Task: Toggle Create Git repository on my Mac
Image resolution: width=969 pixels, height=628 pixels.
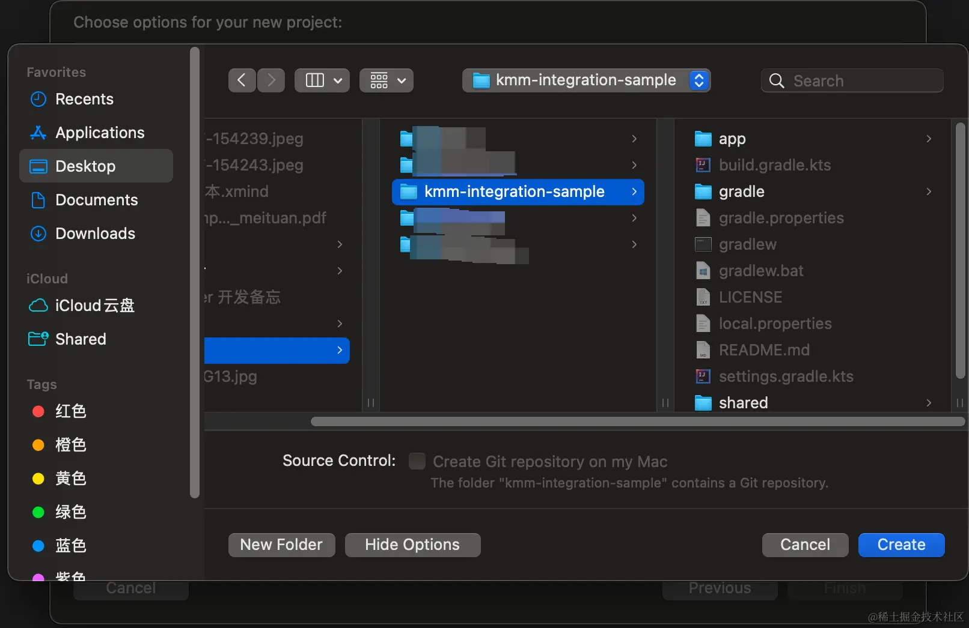Action: (417, 461)
